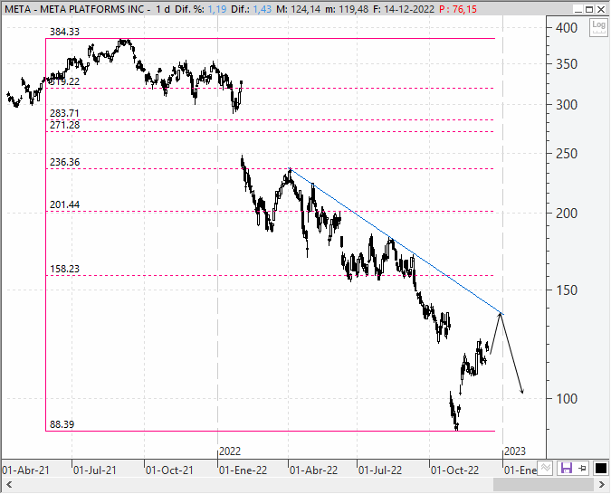Image resolution: width=611 pixels, height=494 pixels.
Task: Click the 2022 year marker
Action: pos(230,451)
